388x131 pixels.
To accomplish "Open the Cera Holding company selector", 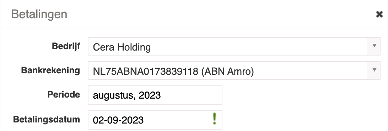I will (234, 46).
